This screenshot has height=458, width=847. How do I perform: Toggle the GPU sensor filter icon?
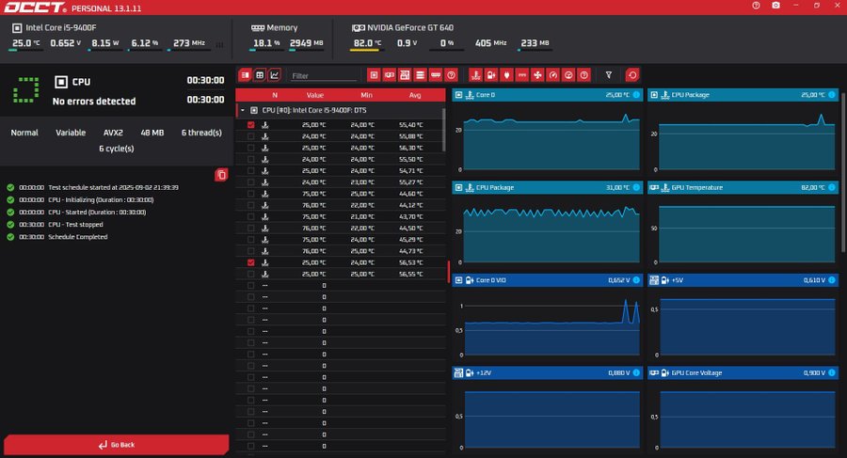coord(389,75)
